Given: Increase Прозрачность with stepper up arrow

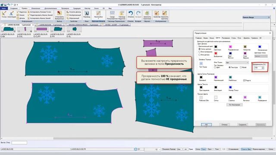Looking at the screenshot, I should tap(263, 67).
